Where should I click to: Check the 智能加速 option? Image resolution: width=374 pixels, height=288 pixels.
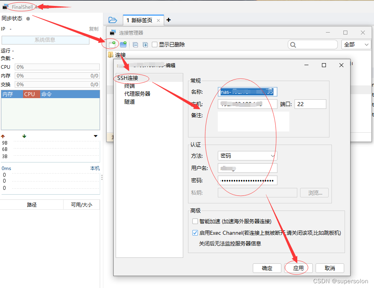[x=195, y=221]
